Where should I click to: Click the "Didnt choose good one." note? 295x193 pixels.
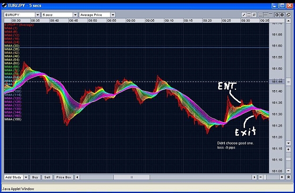[236, 143]
